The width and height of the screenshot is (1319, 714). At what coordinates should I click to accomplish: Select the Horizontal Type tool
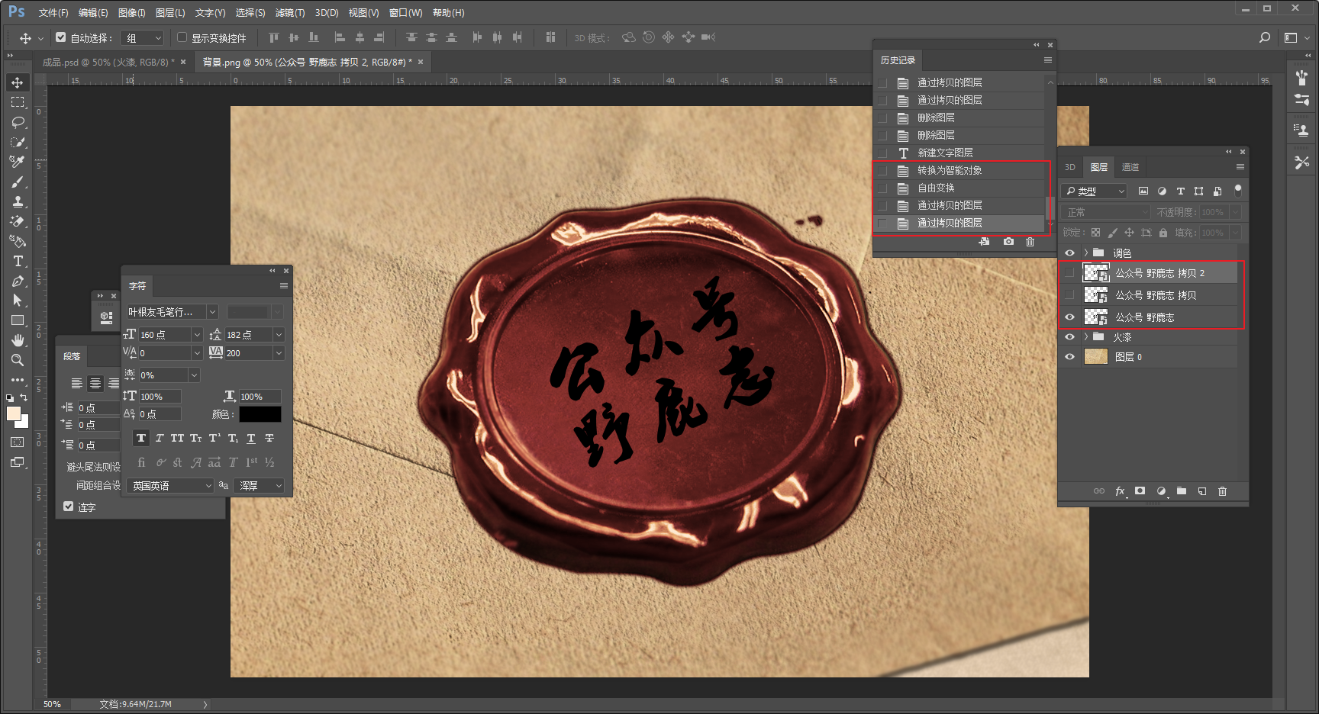tap(18, 261)
